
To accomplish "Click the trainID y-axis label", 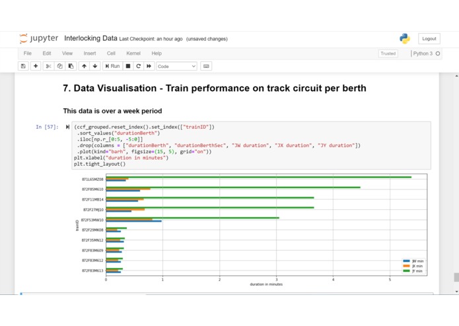I will click(77, 226).
